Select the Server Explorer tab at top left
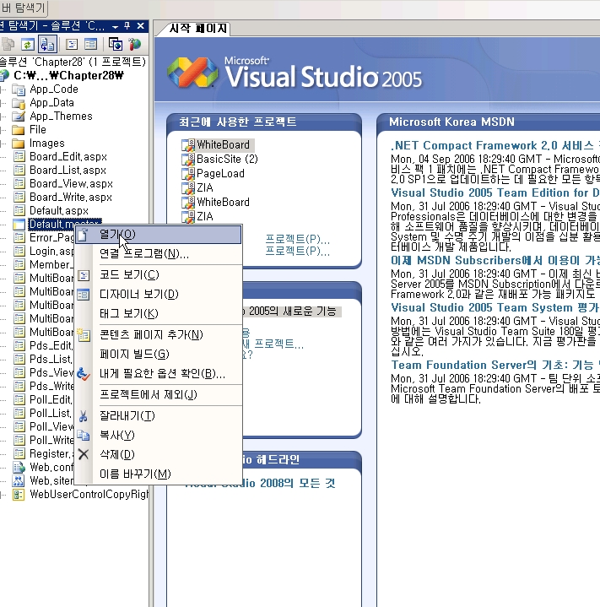Image resolution: width=600 pixels, height=607 pixels. tap(23, 8)
